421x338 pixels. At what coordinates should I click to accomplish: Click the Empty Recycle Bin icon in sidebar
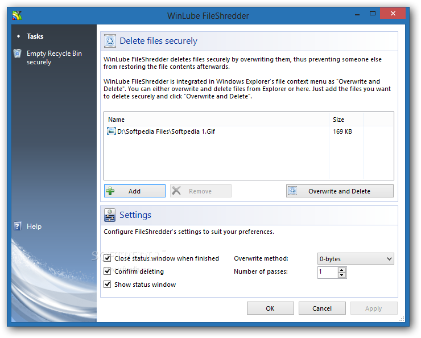click(x=18, y=53)
